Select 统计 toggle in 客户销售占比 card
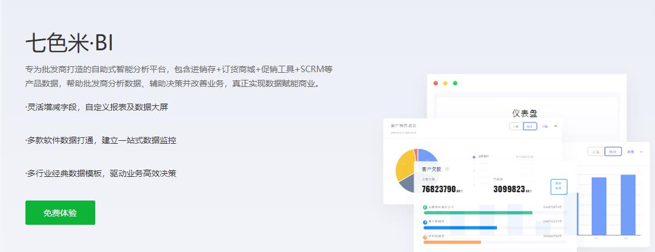Screen dimensions: 655x252 click(x=530, y=126)
